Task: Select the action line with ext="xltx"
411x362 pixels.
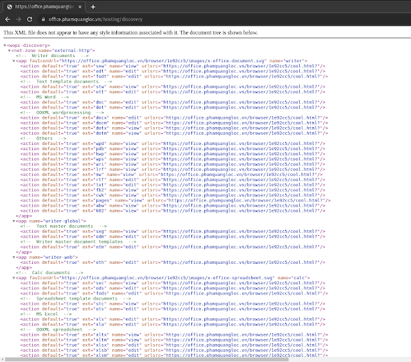Action: pos(174,335)
